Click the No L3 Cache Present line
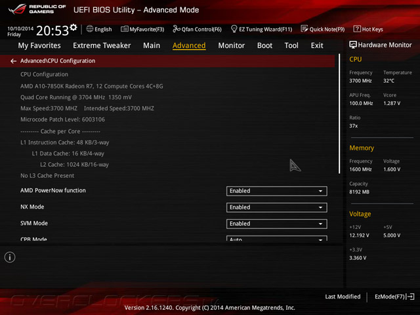Screen dimensions: 420x315 pyautogui.click(x=47, y=176)
